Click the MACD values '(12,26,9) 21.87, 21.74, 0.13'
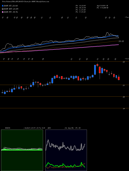 pos(34,128)
